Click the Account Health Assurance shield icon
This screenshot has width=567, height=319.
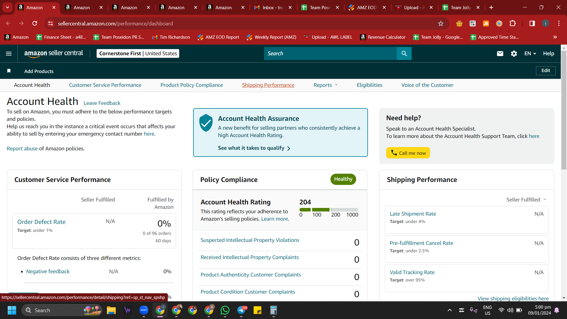pos(206,123)
